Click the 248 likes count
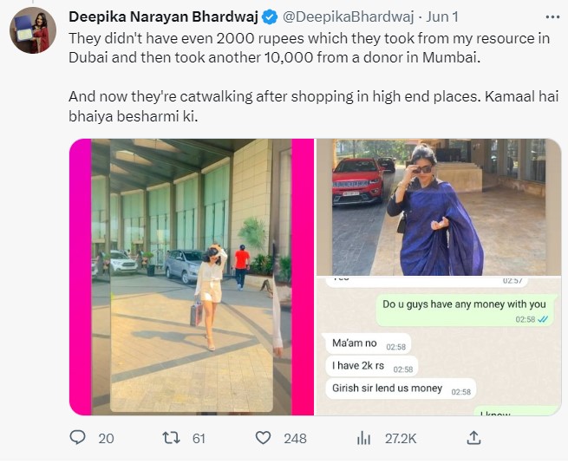The height and width of the screenshot is (464, 568). pyautogui.click(x=295, y=439)
